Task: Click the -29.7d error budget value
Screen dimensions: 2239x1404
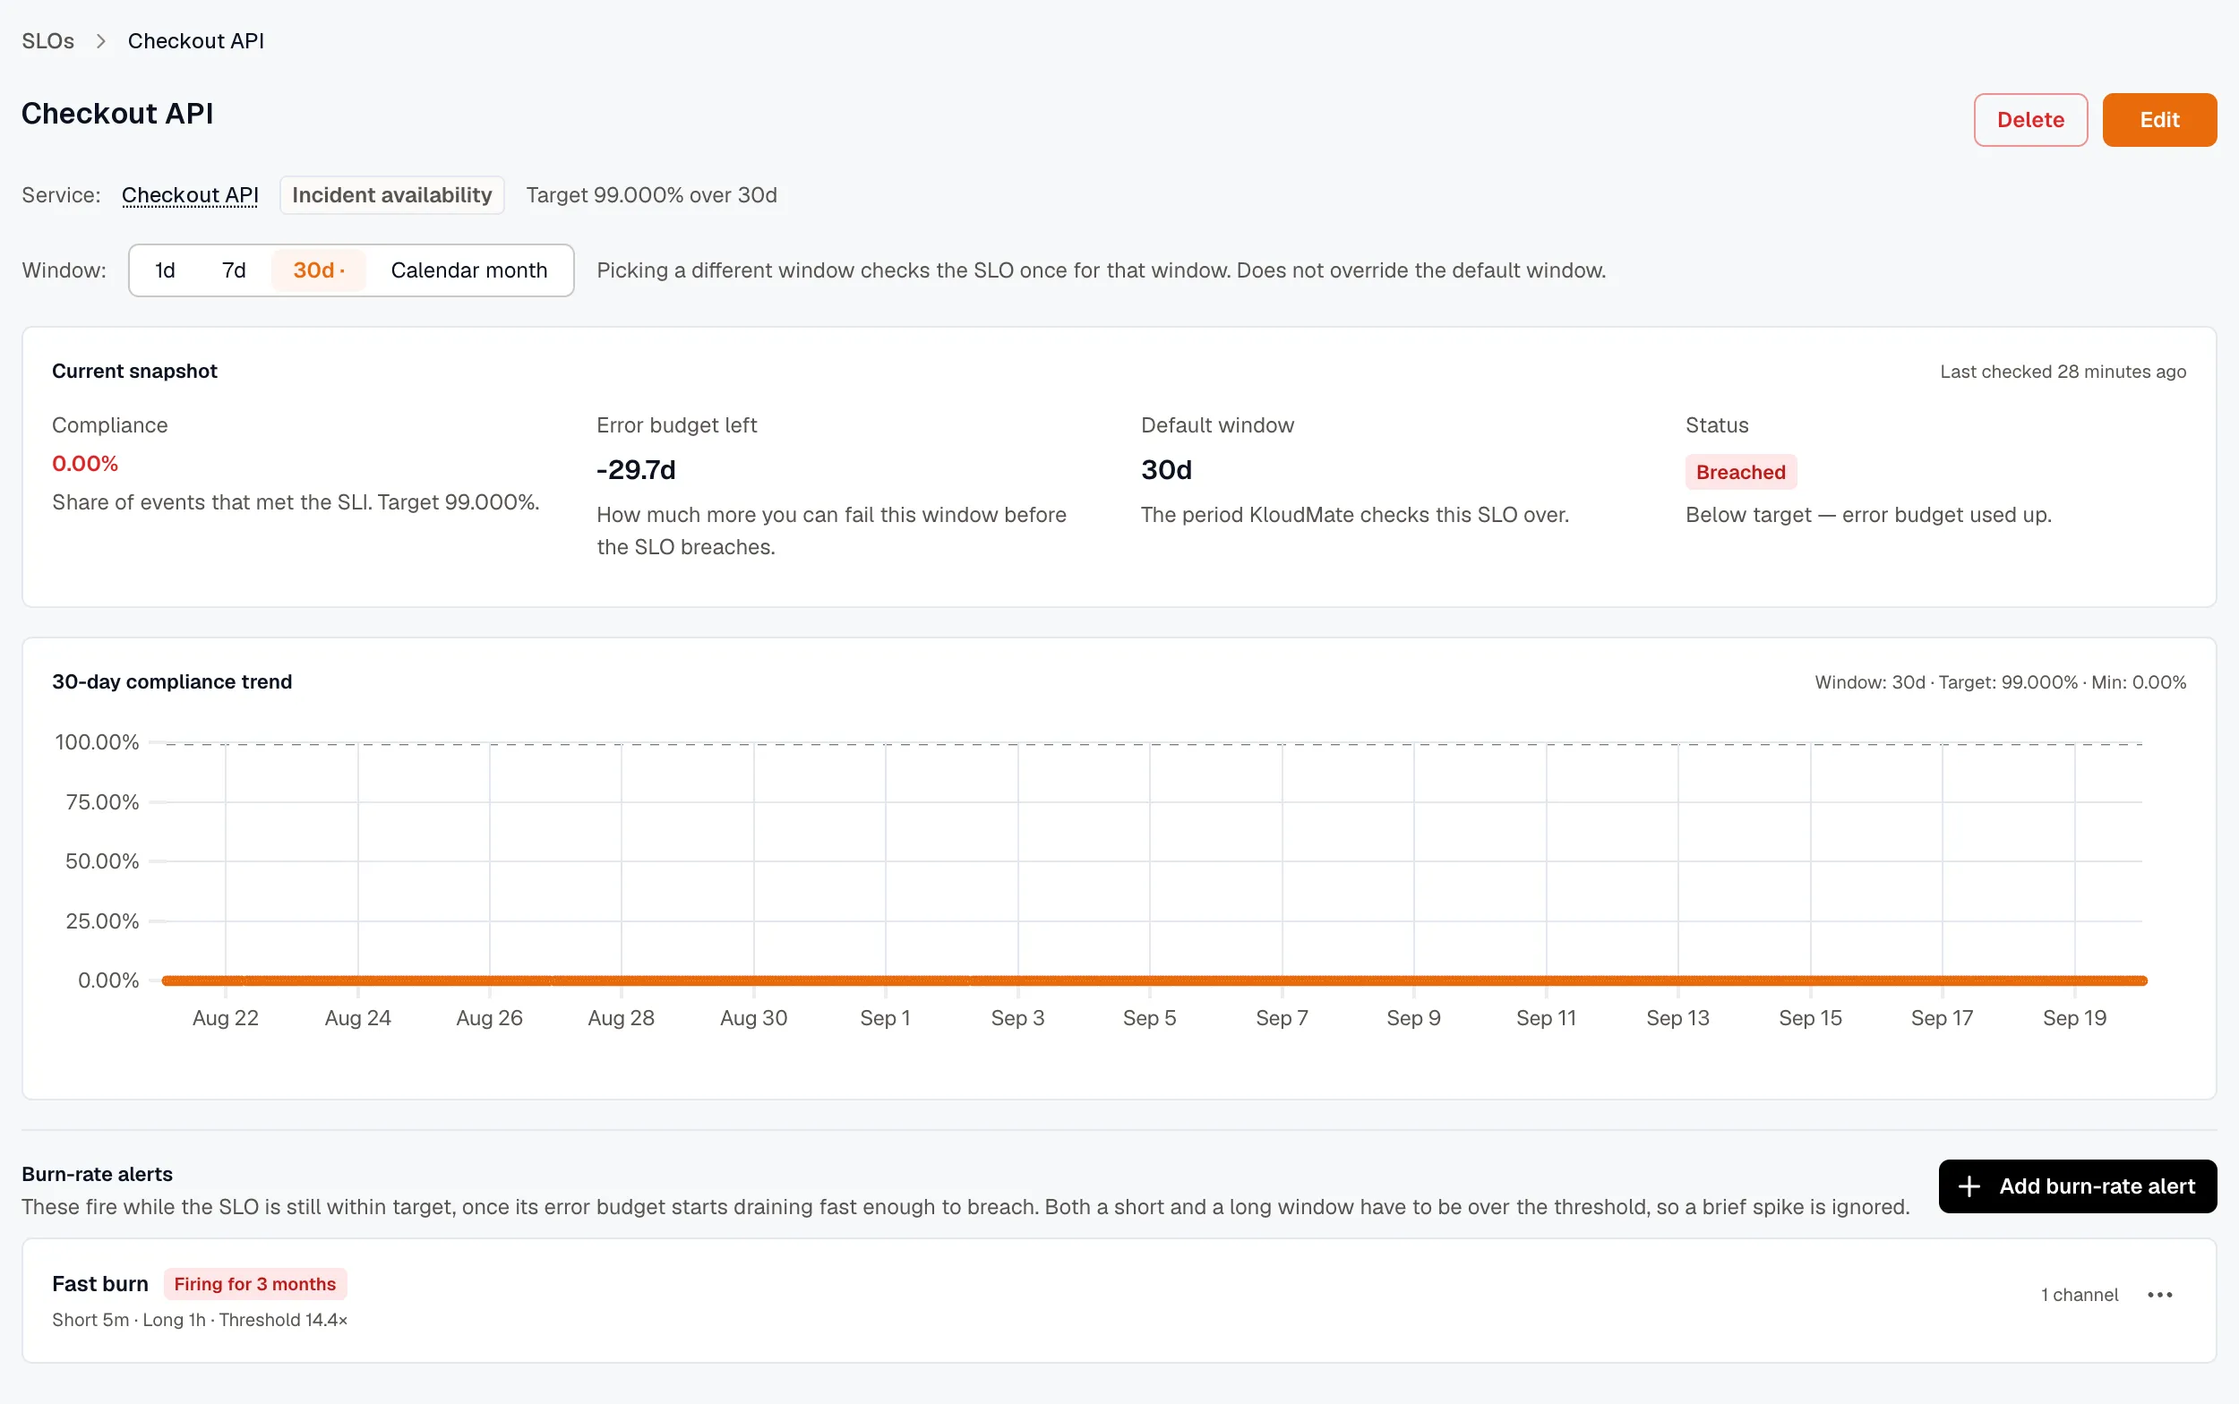Action: pyautogui.click(x=636, y=470)
